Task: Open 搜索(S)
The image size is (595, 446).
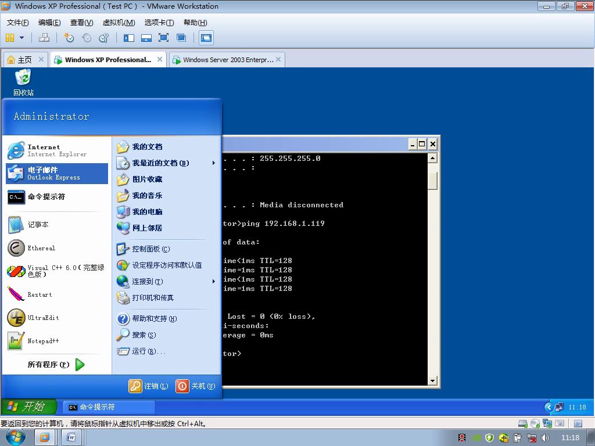Action: (x=166, y=335)
